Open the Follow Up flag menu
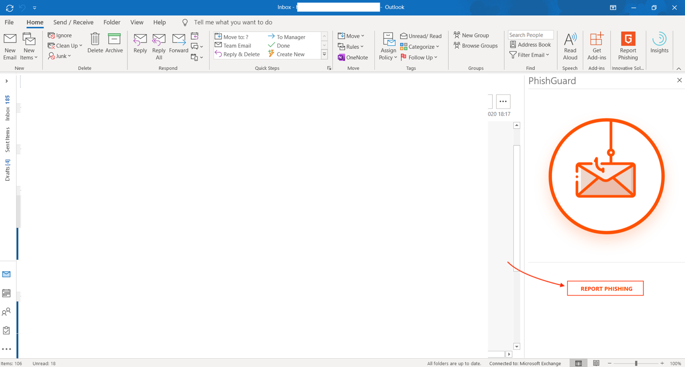Viewport: 685px width, 367px height. 419,57
